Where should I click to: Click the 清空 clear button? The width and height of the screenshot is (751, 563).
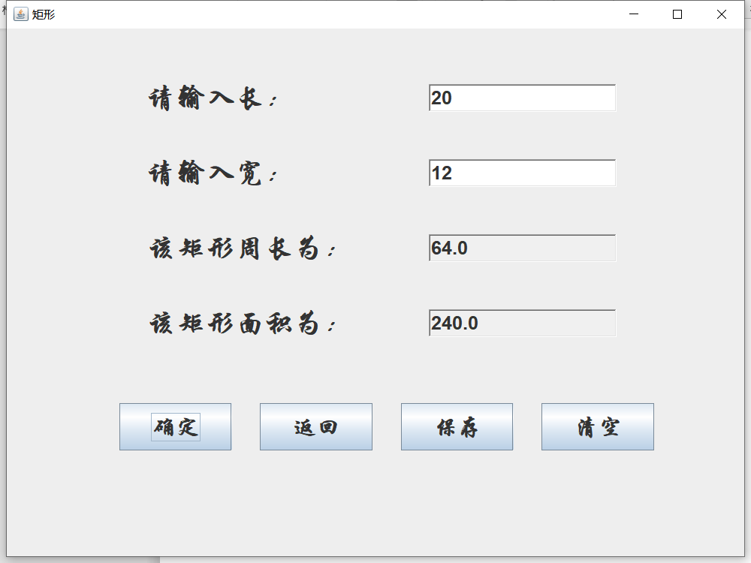coord(598,426)
